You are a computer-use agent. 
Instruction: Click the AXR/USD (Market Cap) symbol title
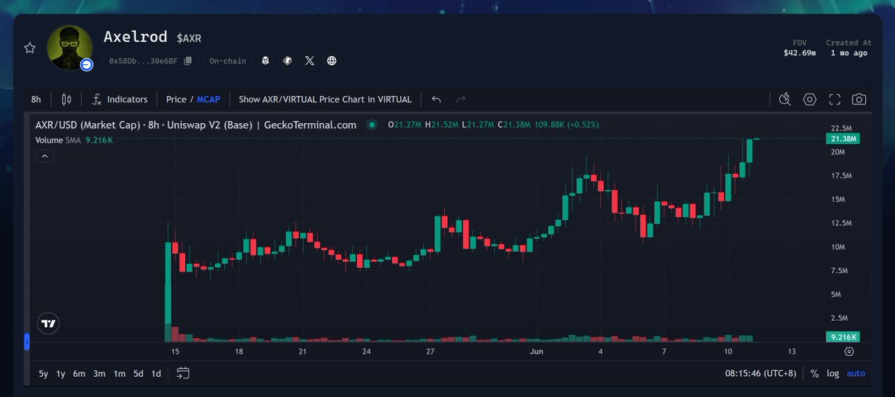(196, 125)
